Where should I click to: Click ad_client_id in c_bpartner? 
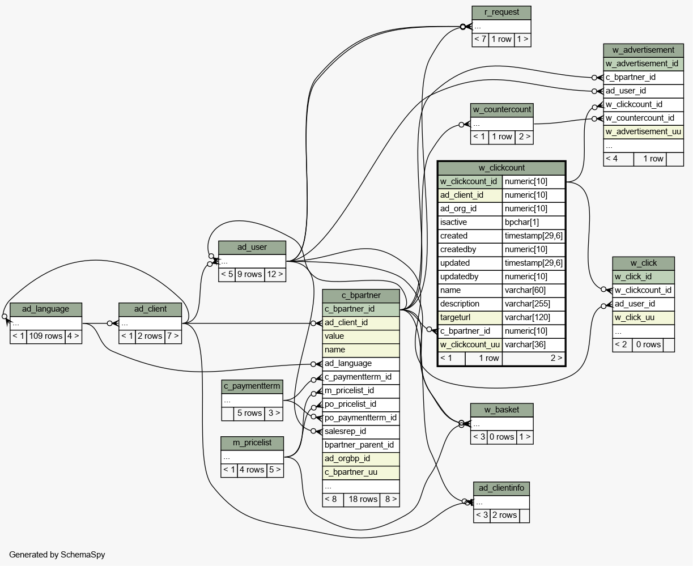[x=361, y=322]
